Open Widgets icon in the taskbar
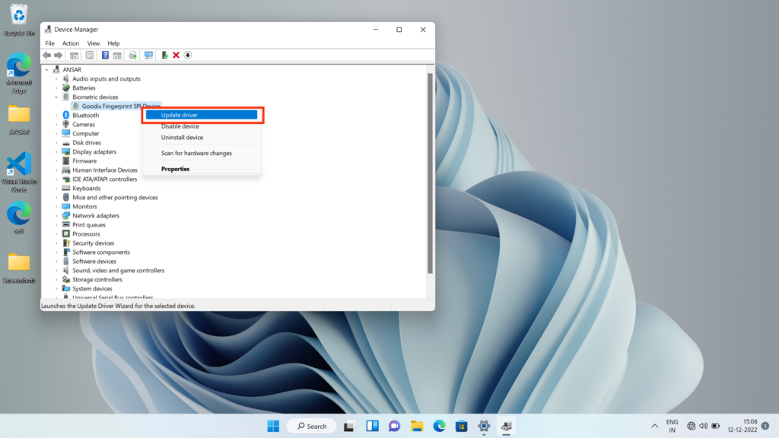The width and height of the screenshot is (779, 438). pos(372,426)
